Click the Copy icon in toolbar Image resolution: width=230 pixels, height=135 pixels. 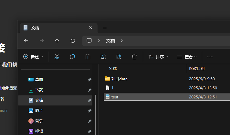72,57
